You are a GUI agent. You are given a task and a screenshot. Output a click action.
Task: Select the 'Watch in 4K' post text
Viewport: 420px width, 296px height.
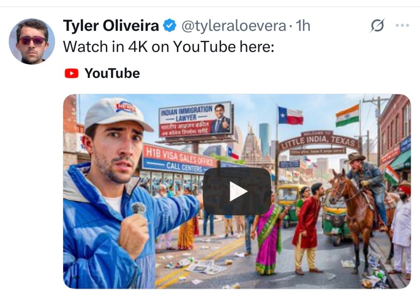[x=169, y=47]
